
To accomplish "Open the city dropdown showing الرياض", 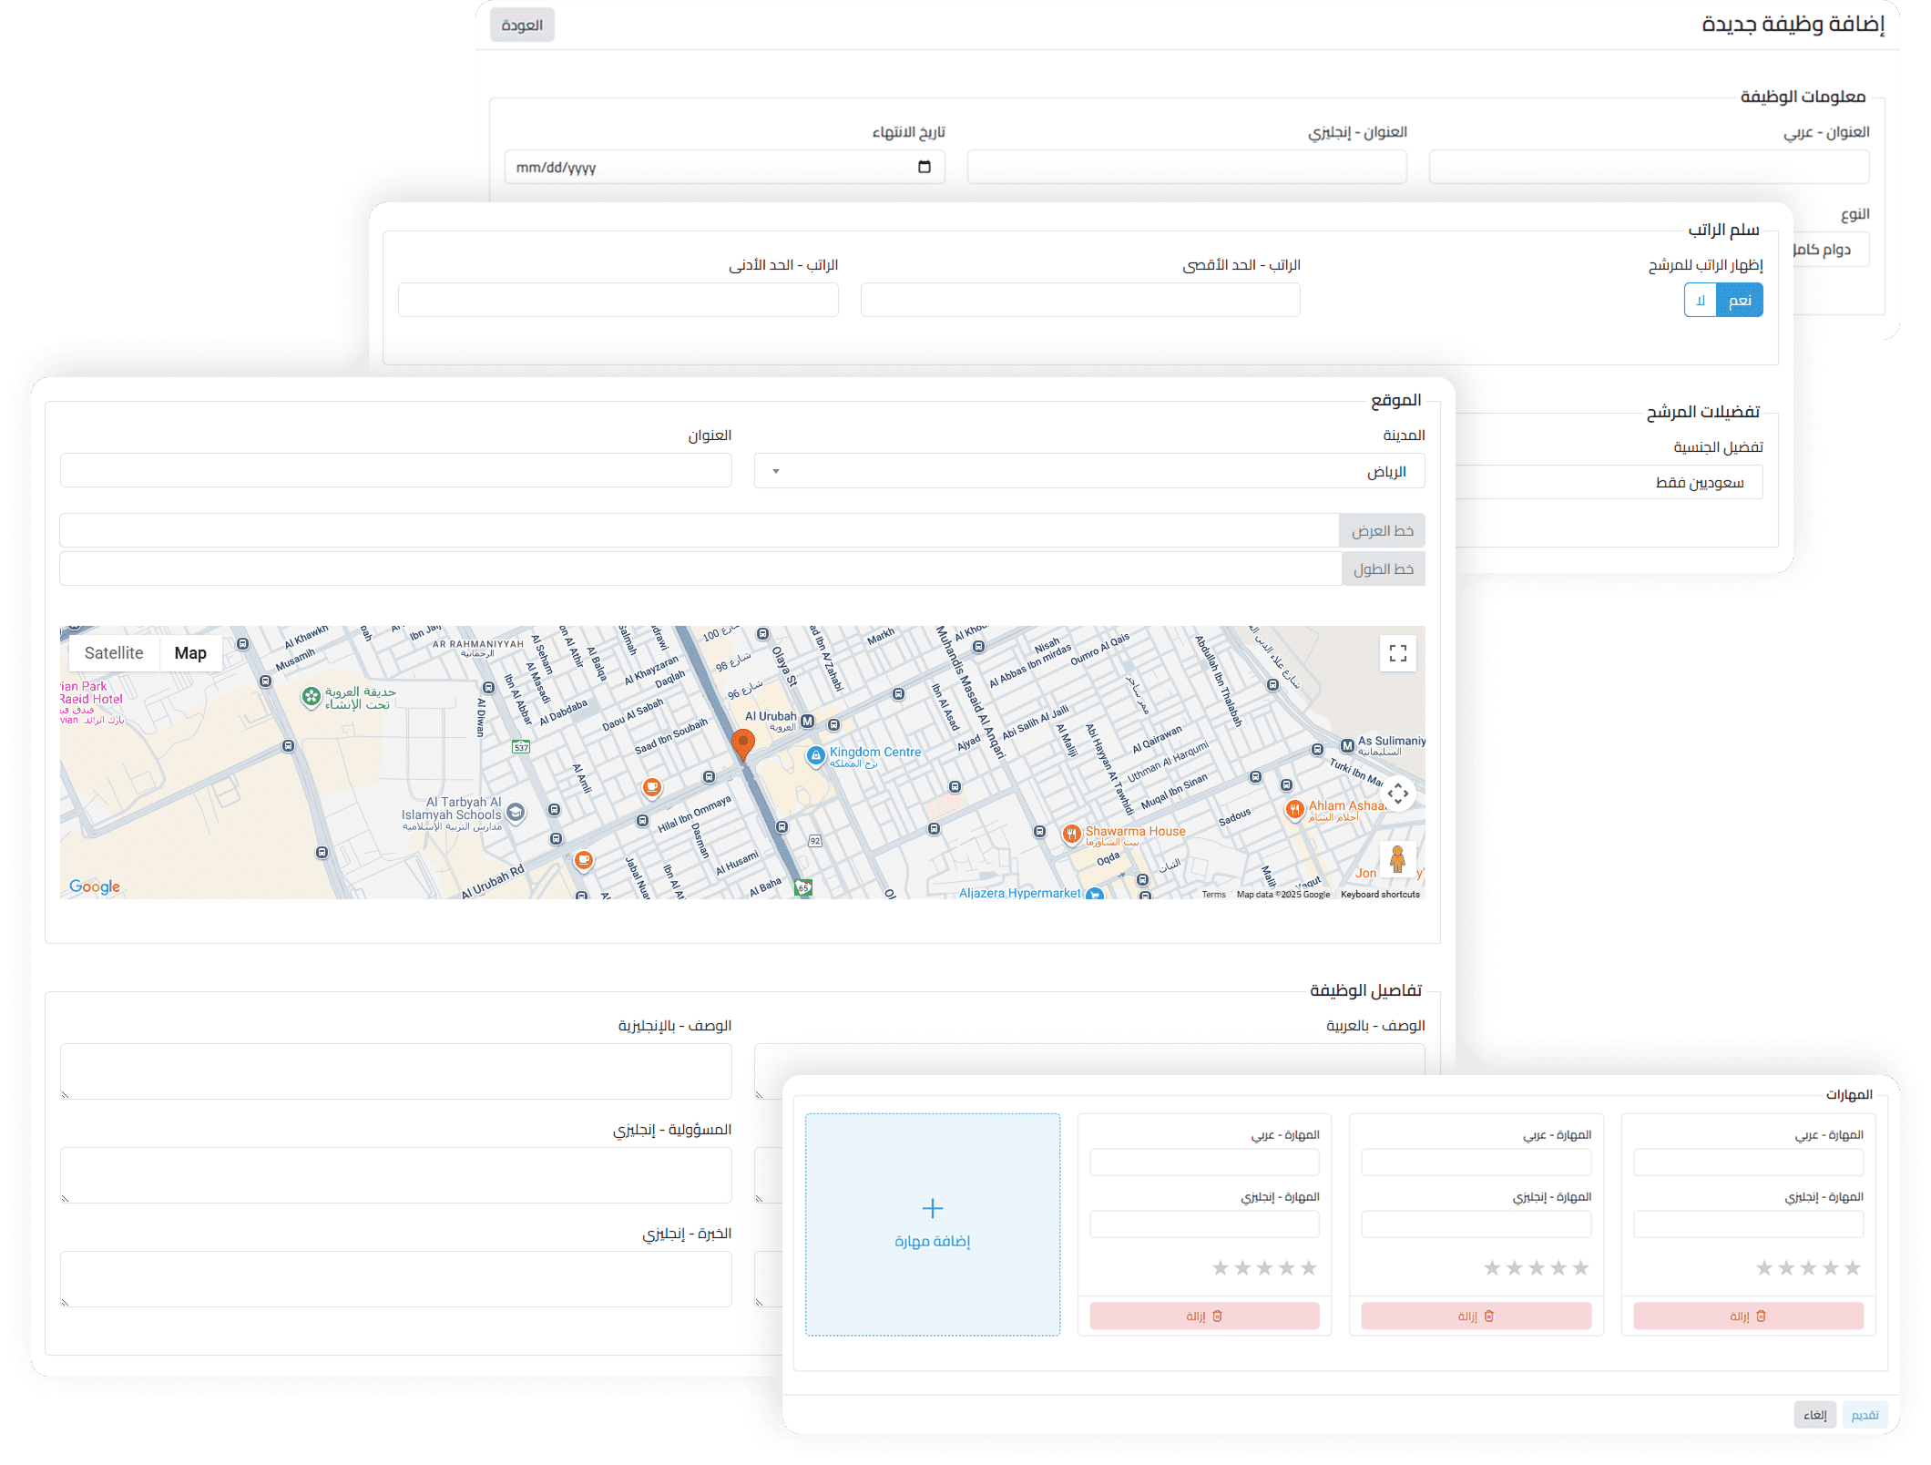I will pos(1088,471).
